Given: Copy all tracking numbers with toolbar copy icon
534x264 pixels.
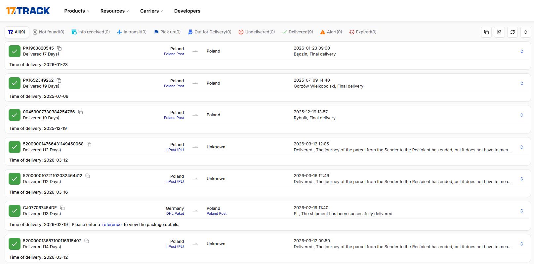Looking at the screenshot, I should (x=486, y=32).
